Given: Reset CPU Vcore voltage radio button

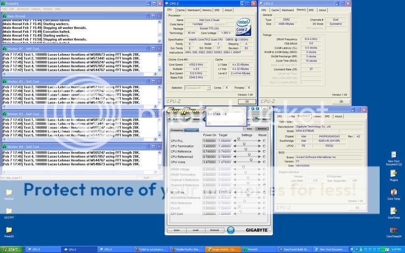Looking at the screenshot, I should click(264, 162).
